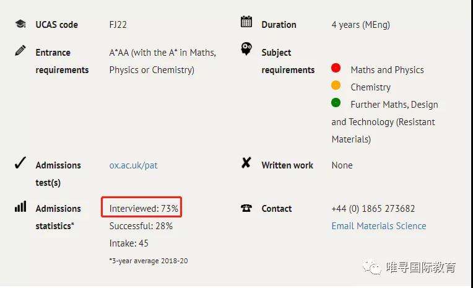Click the graduation cap icon beside UCAS code
This screenshot has width=473, height=288.
coord(20,24)
